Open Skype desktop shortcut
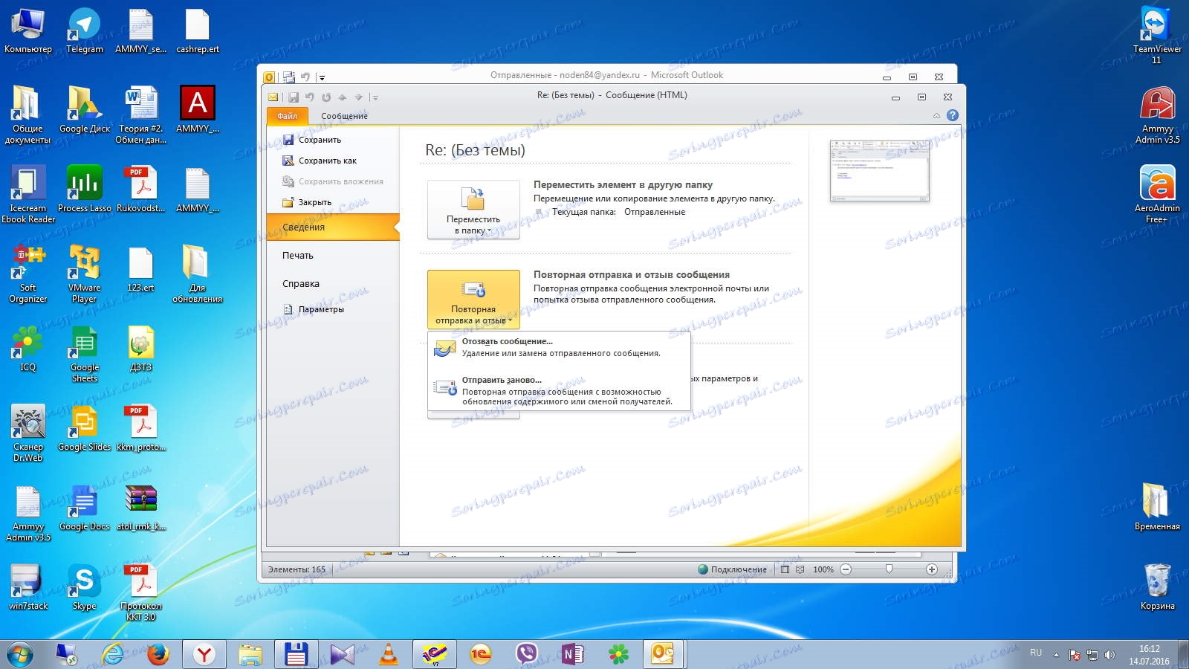 85,587
